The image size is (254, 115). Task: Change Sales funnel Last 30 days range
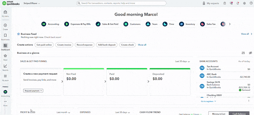pos(182,61)
